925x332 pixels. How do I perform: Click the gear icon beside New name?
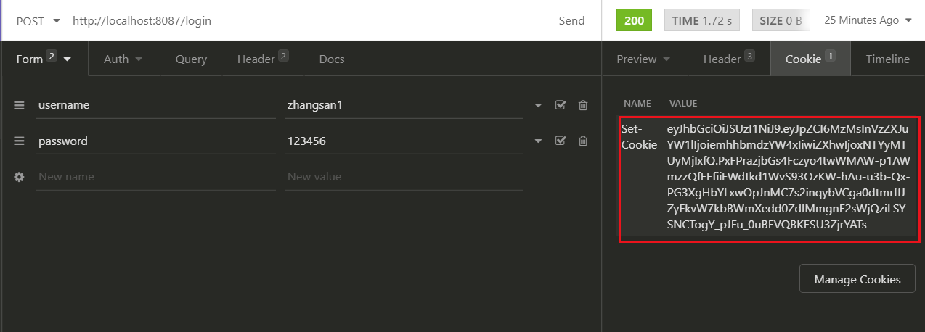[19, 177]
